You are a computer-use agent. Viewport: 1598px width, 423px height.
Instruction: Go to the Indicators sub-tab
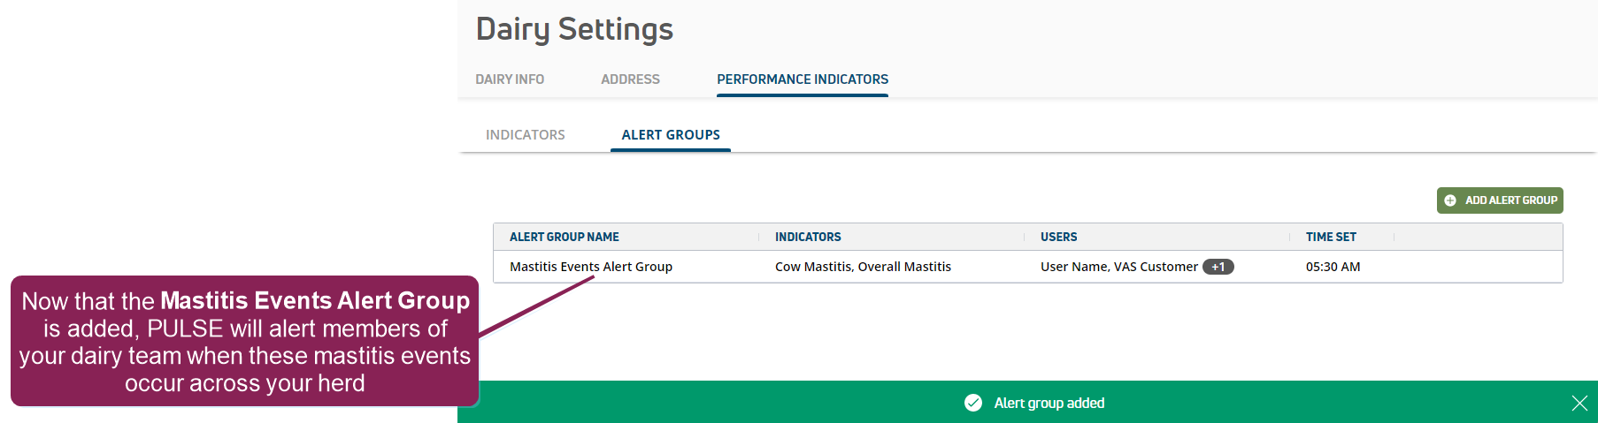tap(525, 135)
